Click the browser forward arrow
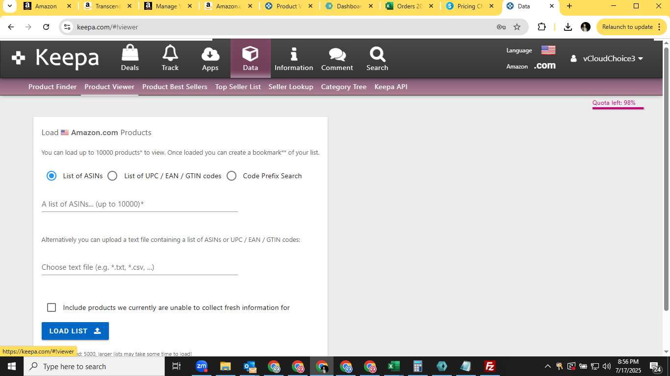This screenshot has height=376, width=670. point(28,27)
